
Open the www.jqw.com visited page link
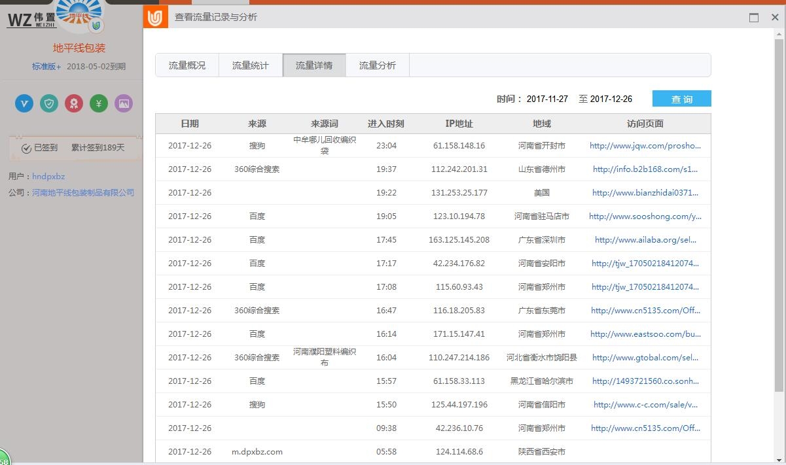[645, 146]
